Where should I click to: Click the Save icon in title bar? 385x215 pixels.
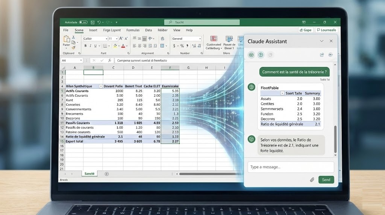coord(92,22)
